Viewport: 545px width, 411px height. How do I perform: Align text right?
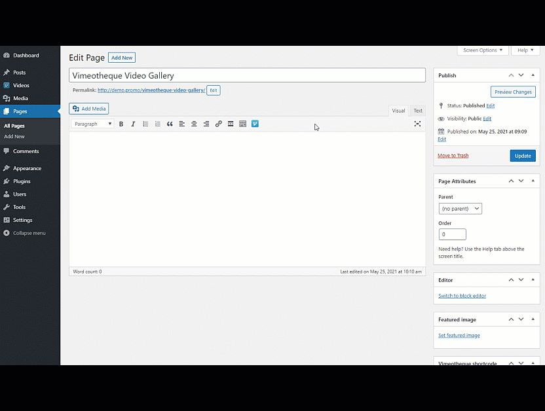[206, 124]
